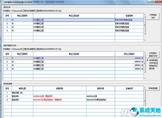Click 单位工程名称 header in the 招标文件 table
The image size is (162, 118).
74,16
